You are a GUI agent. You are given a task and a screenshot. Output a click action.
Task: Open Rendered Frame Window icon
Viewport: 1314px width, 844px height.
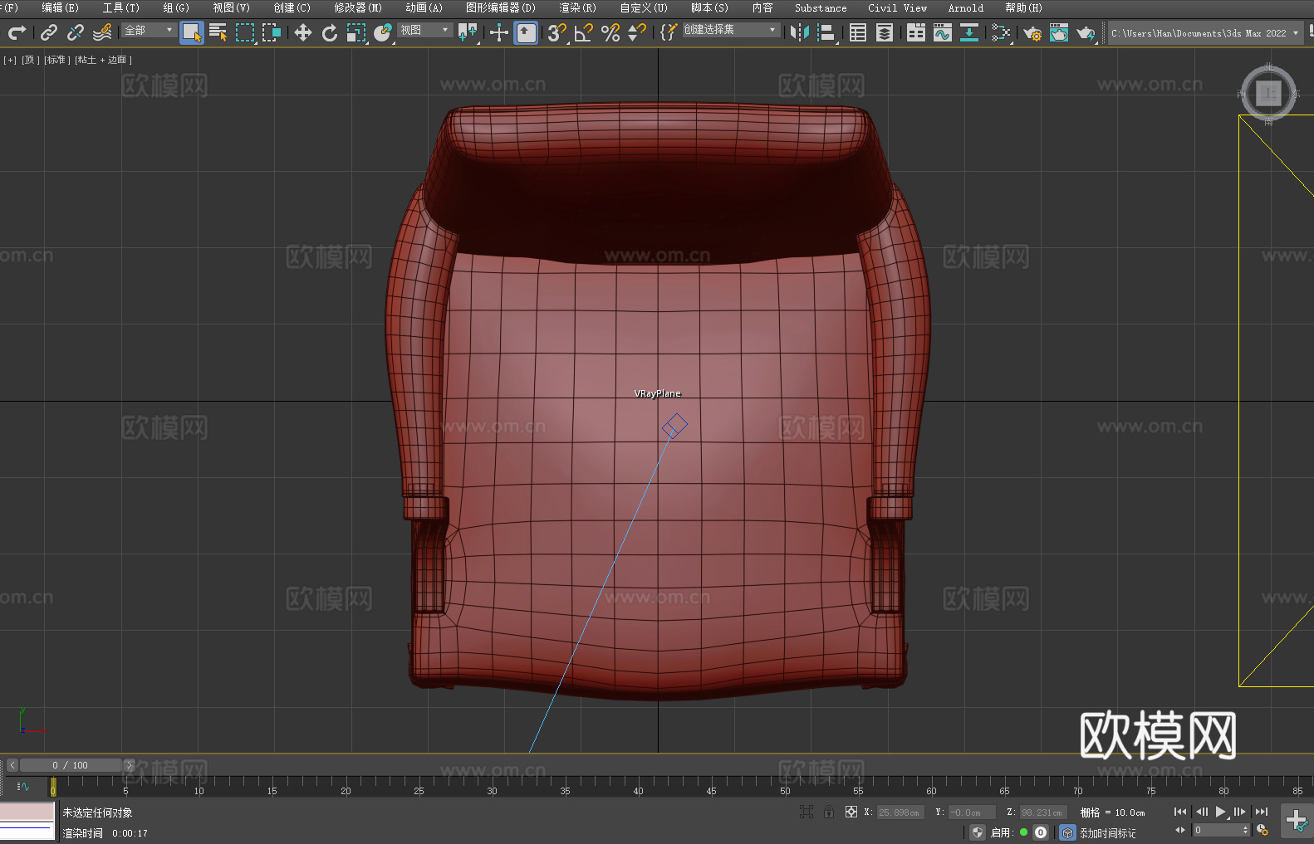click(1059, 32)
